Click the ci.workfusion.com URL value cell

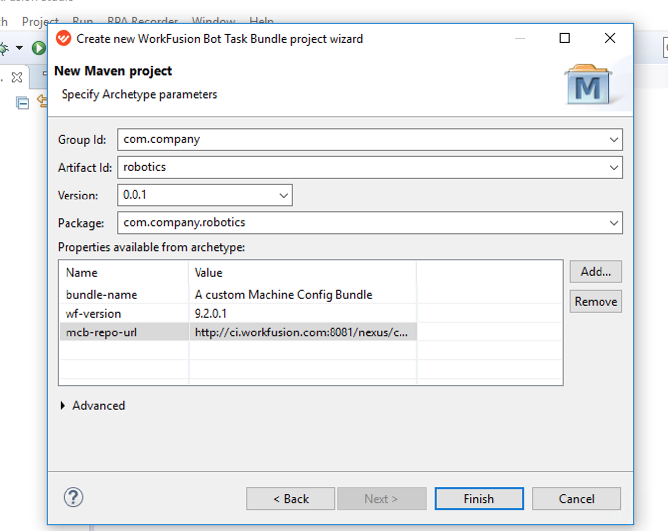[303, 332]
